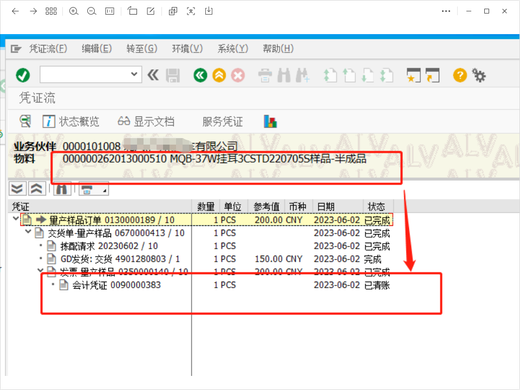Click the 状态概览 button

(71, 121)
